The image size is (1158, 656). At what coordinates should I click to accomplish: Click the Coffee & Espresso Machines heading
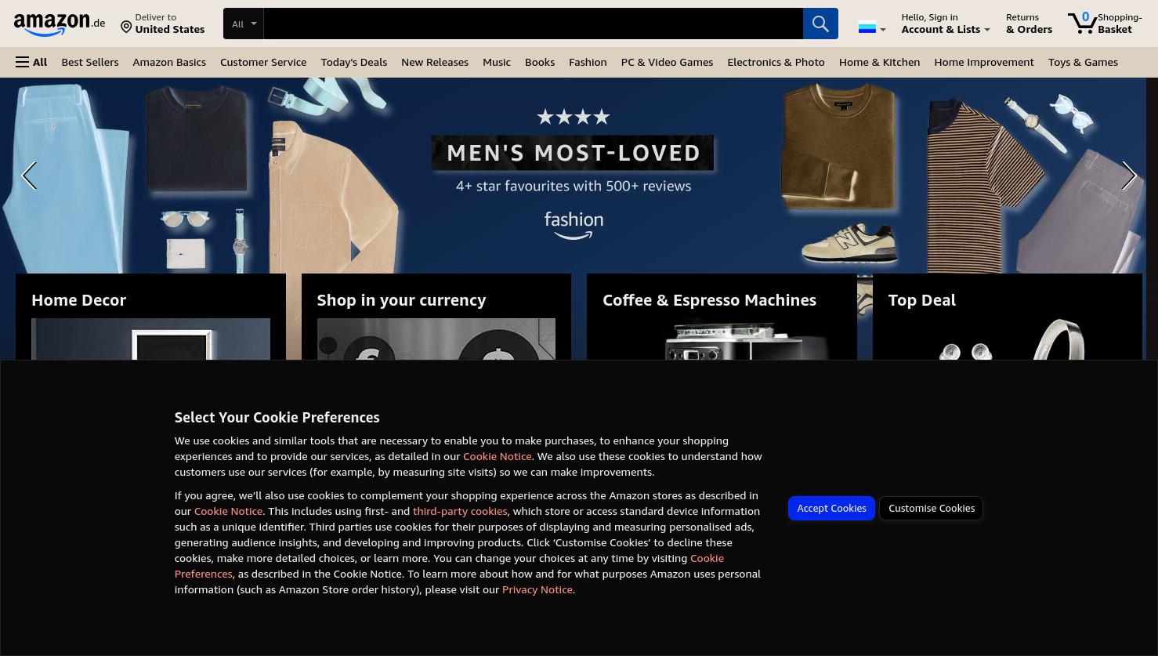click(x=709, y=300)
